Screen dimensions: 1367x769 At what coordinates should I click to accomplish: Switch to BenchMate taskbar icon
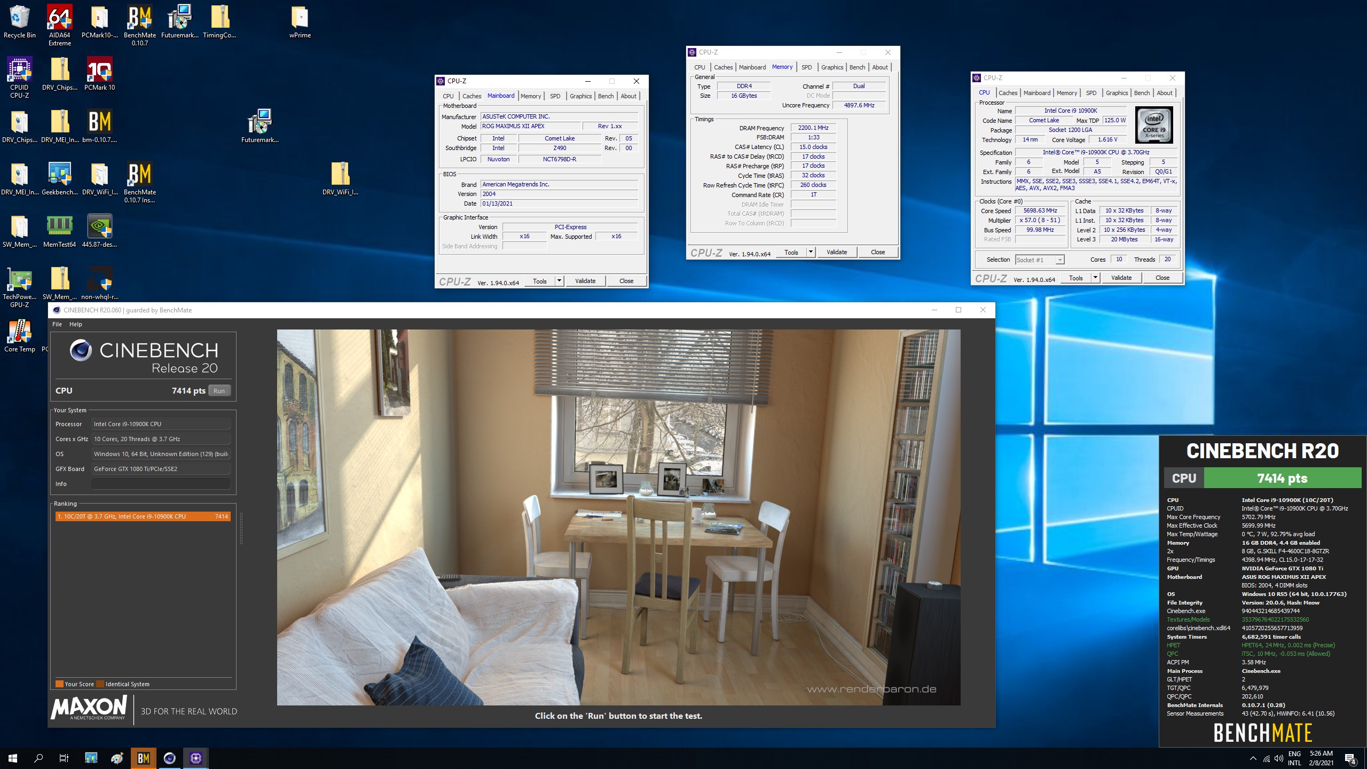pyautogui.click(x=144, y=758)
